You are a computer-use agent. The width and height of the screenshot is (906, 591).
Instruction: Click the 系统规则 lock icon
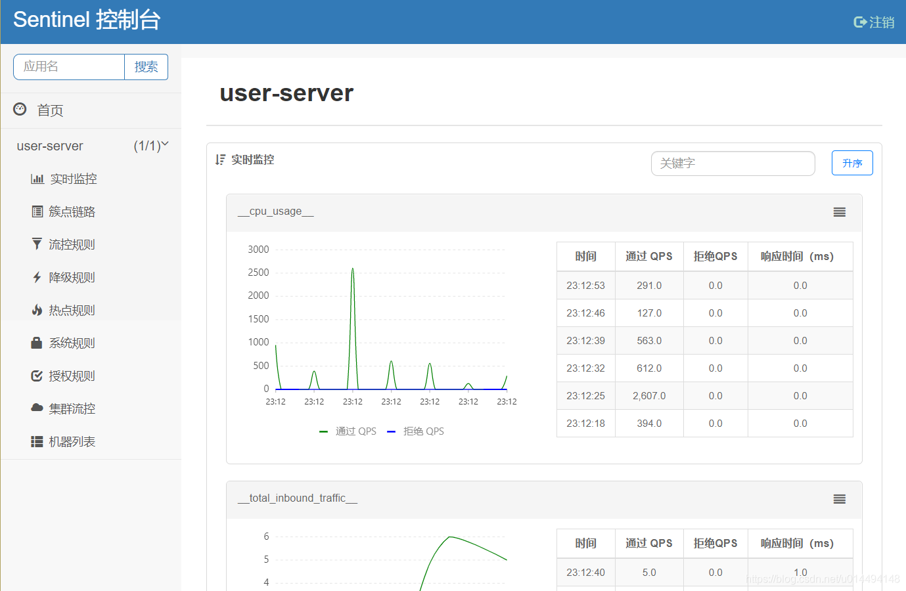37,343
